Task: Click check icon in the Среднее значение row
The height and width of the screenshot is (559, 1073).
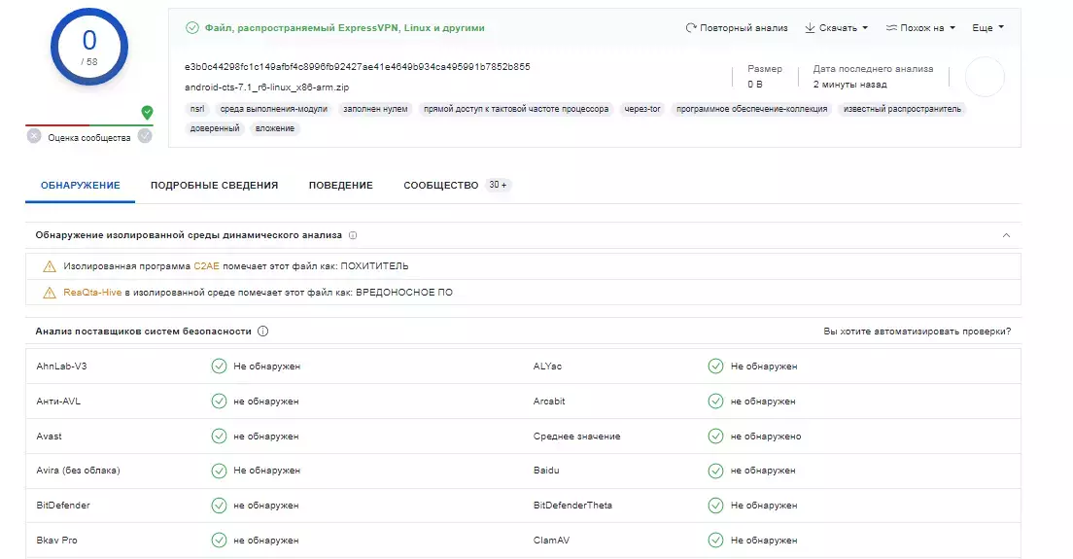Action: 715,436
